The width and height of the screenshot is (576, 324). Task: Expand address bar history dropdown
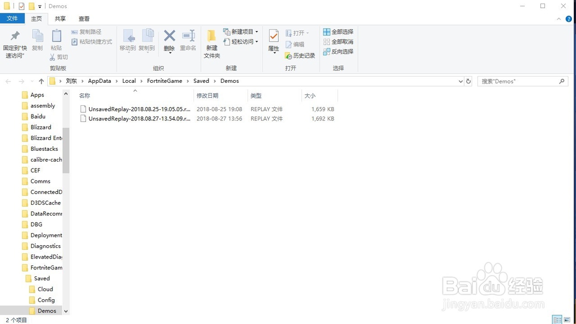point(461,82)
